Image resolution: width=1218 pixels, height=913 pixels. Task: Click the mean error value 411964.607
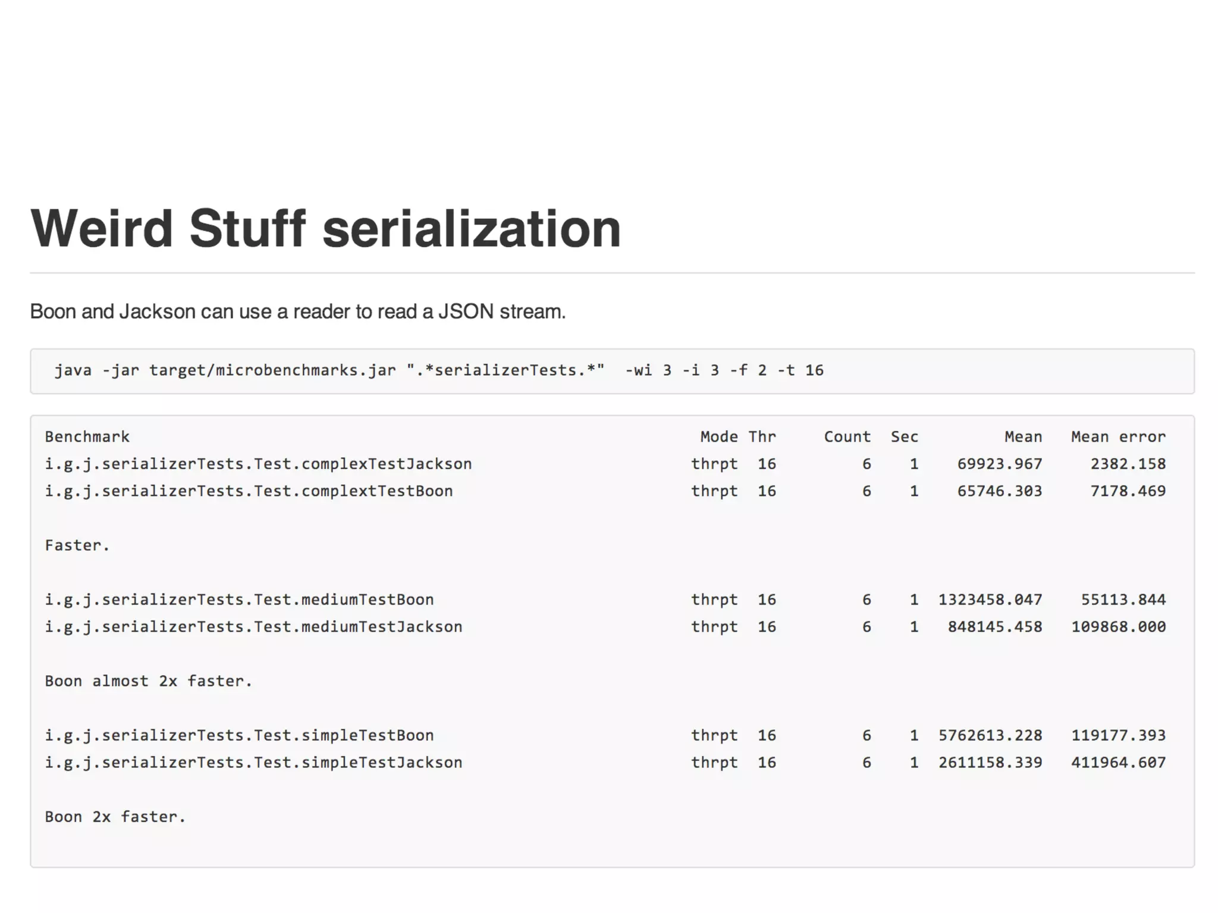coord(1118,763)
